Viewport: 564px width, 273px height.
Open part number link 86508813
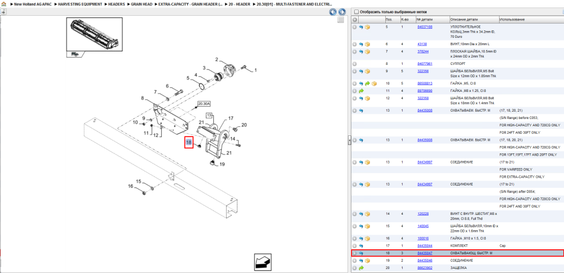[425, 83]
